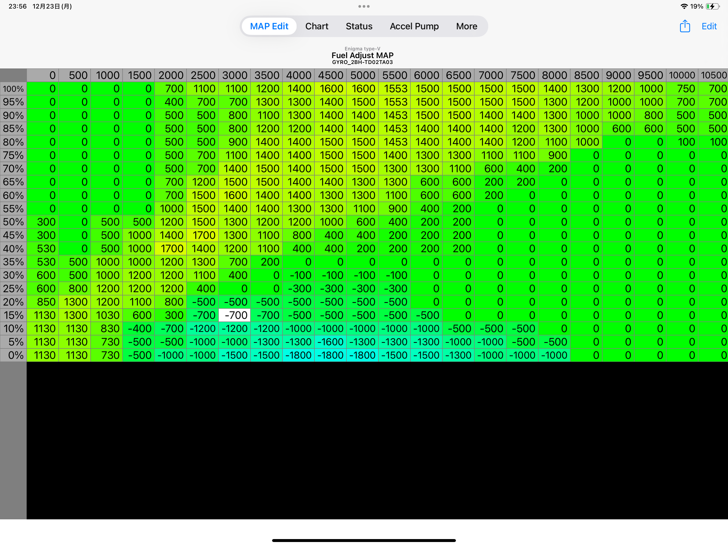Viewport: 728px width, 546px height.
Task: Select the 1600 cell in the 60% row
Action: click(235, 195)
